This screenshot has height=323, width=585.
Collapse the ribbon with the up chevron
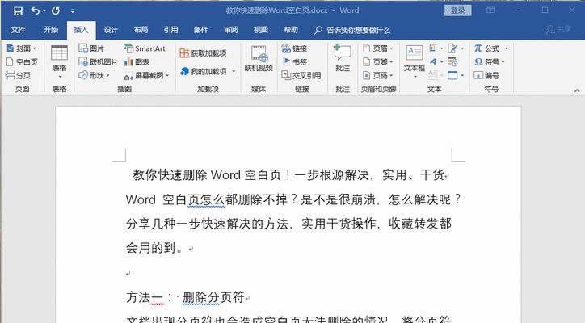[577, 90]
